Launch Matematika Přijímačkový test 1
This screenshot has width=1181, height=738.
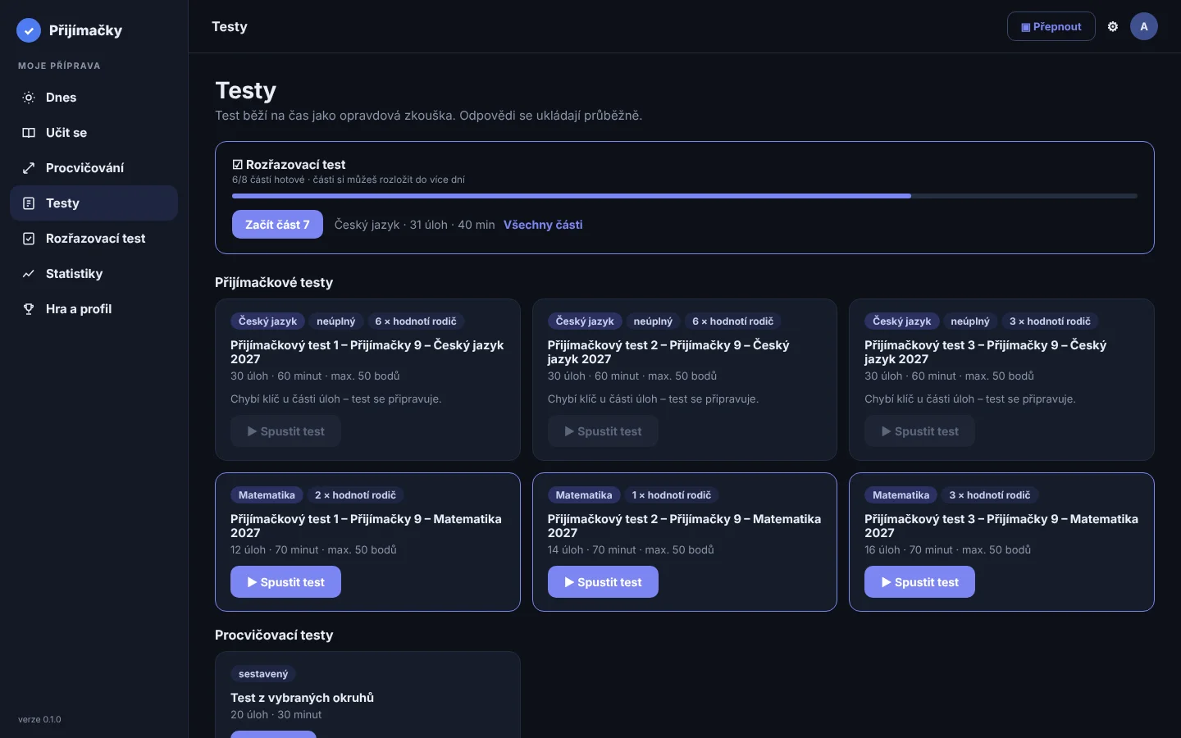point(285,582)
